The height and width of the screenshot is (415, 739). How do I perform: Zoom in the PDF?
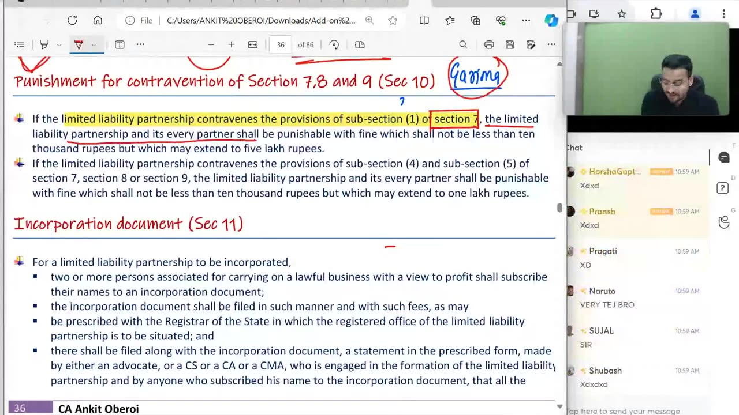(x=232, y=44)
